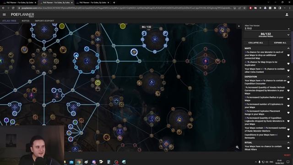Click the sidebar vertical scrollbar
Screen dimensions: 293x165
292,47
